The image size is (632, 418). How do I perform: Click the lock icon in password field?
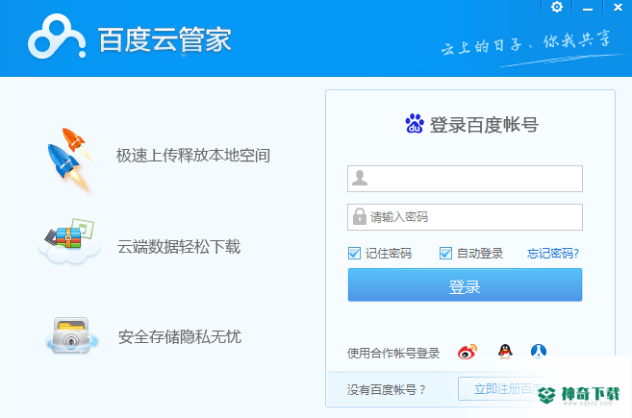coord(359,216)
